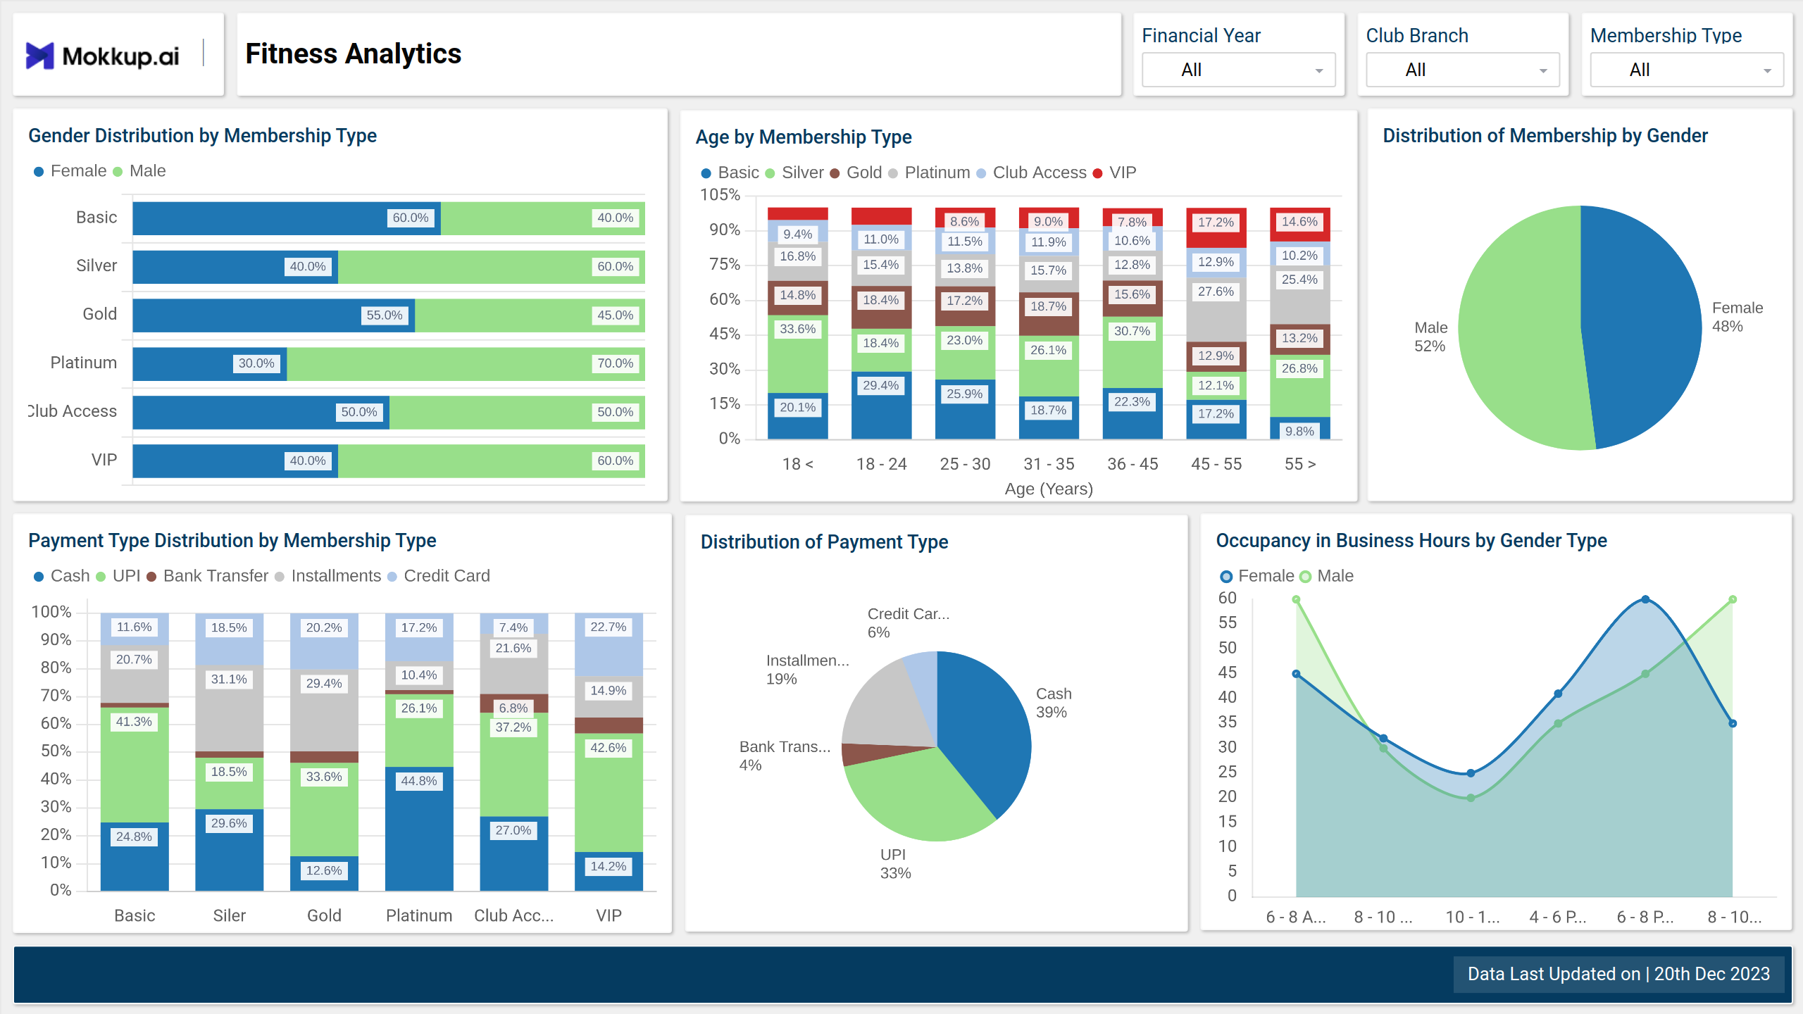
Task: Click the 27.6% segment in 45 - 55 column
Action: coord(1216,309)
